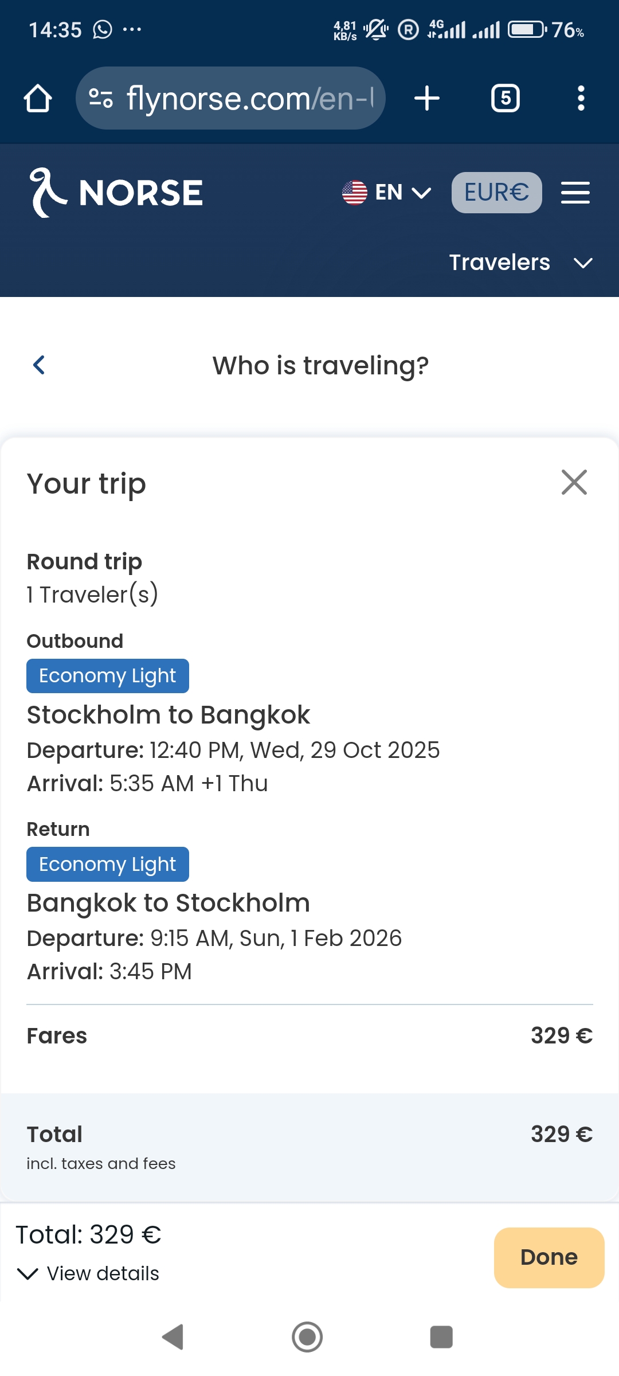Viewport: 619px width, 1376px height.
Task: Tap the Android back navigation button
Action: pyautogui.click(x=173, y=1337)
